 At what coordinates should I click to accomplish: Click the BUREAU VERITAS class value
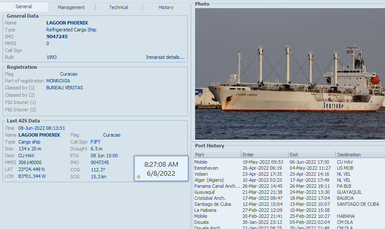[65, 88]
